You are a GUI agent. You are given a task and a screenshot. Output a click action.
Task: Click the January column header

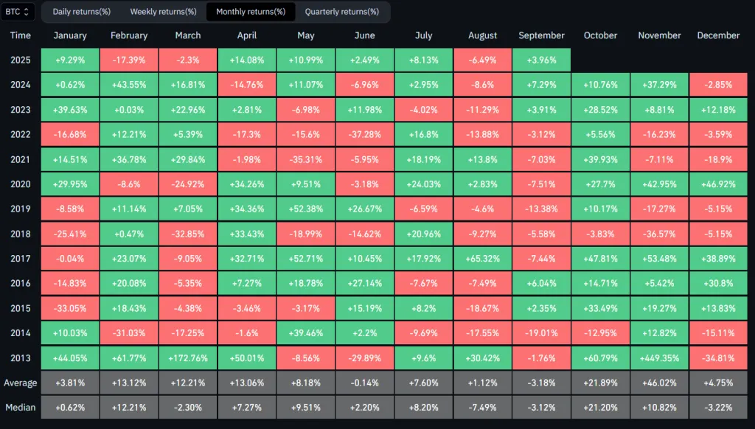tap(70, 35)
